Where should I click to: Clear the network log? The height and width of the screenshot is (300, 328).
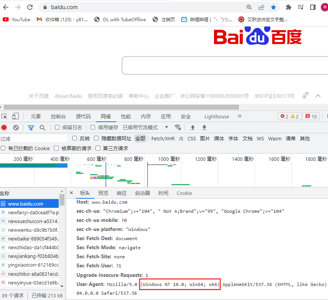point(16,127)
